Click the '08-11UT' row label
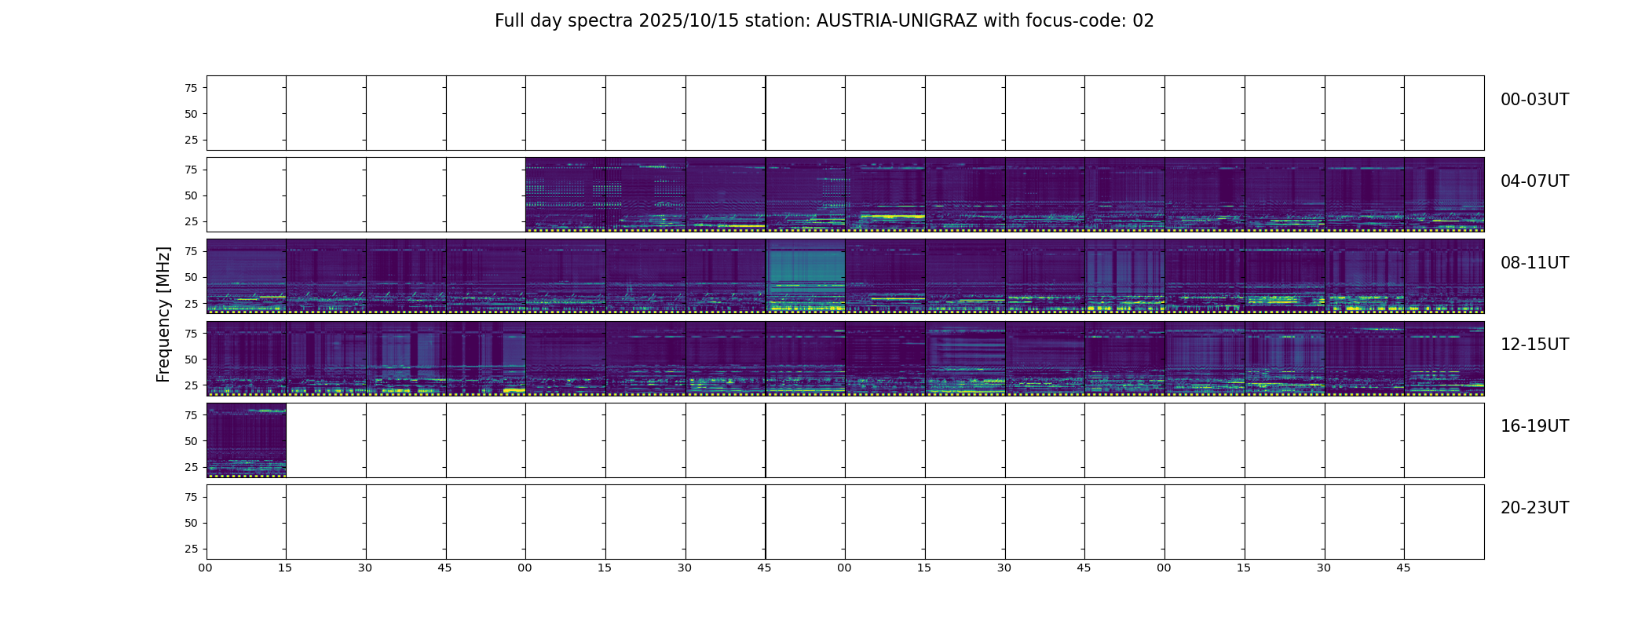 tap(1534, 263)
